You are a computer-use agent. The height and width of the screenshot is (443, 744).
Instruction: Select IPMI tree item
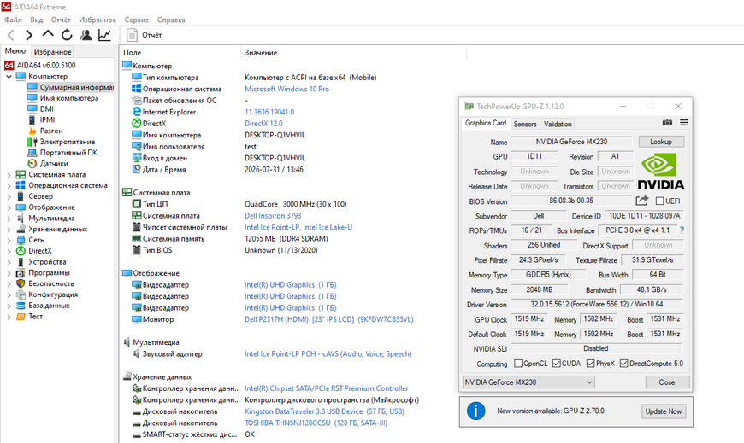(41, 119)
